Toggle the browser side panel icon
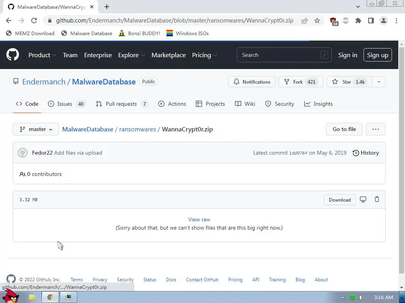Image resolution: width=405 pixels, height=303 pixels. tap(371, 21)
